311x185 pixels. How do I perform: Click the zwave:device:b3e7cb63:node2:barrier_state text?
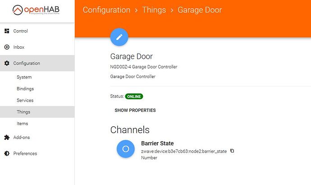184,151
